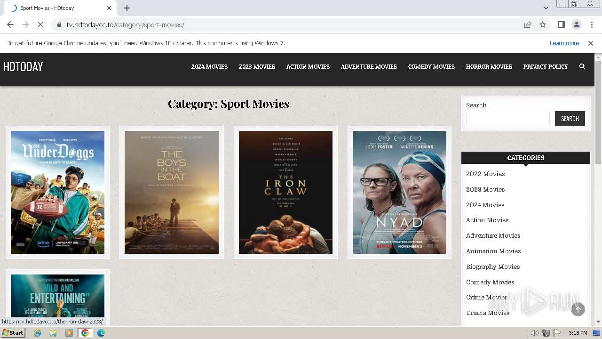Focus the sidebar Search text field
Screen dimensions: 602x339
click(508, 119)
